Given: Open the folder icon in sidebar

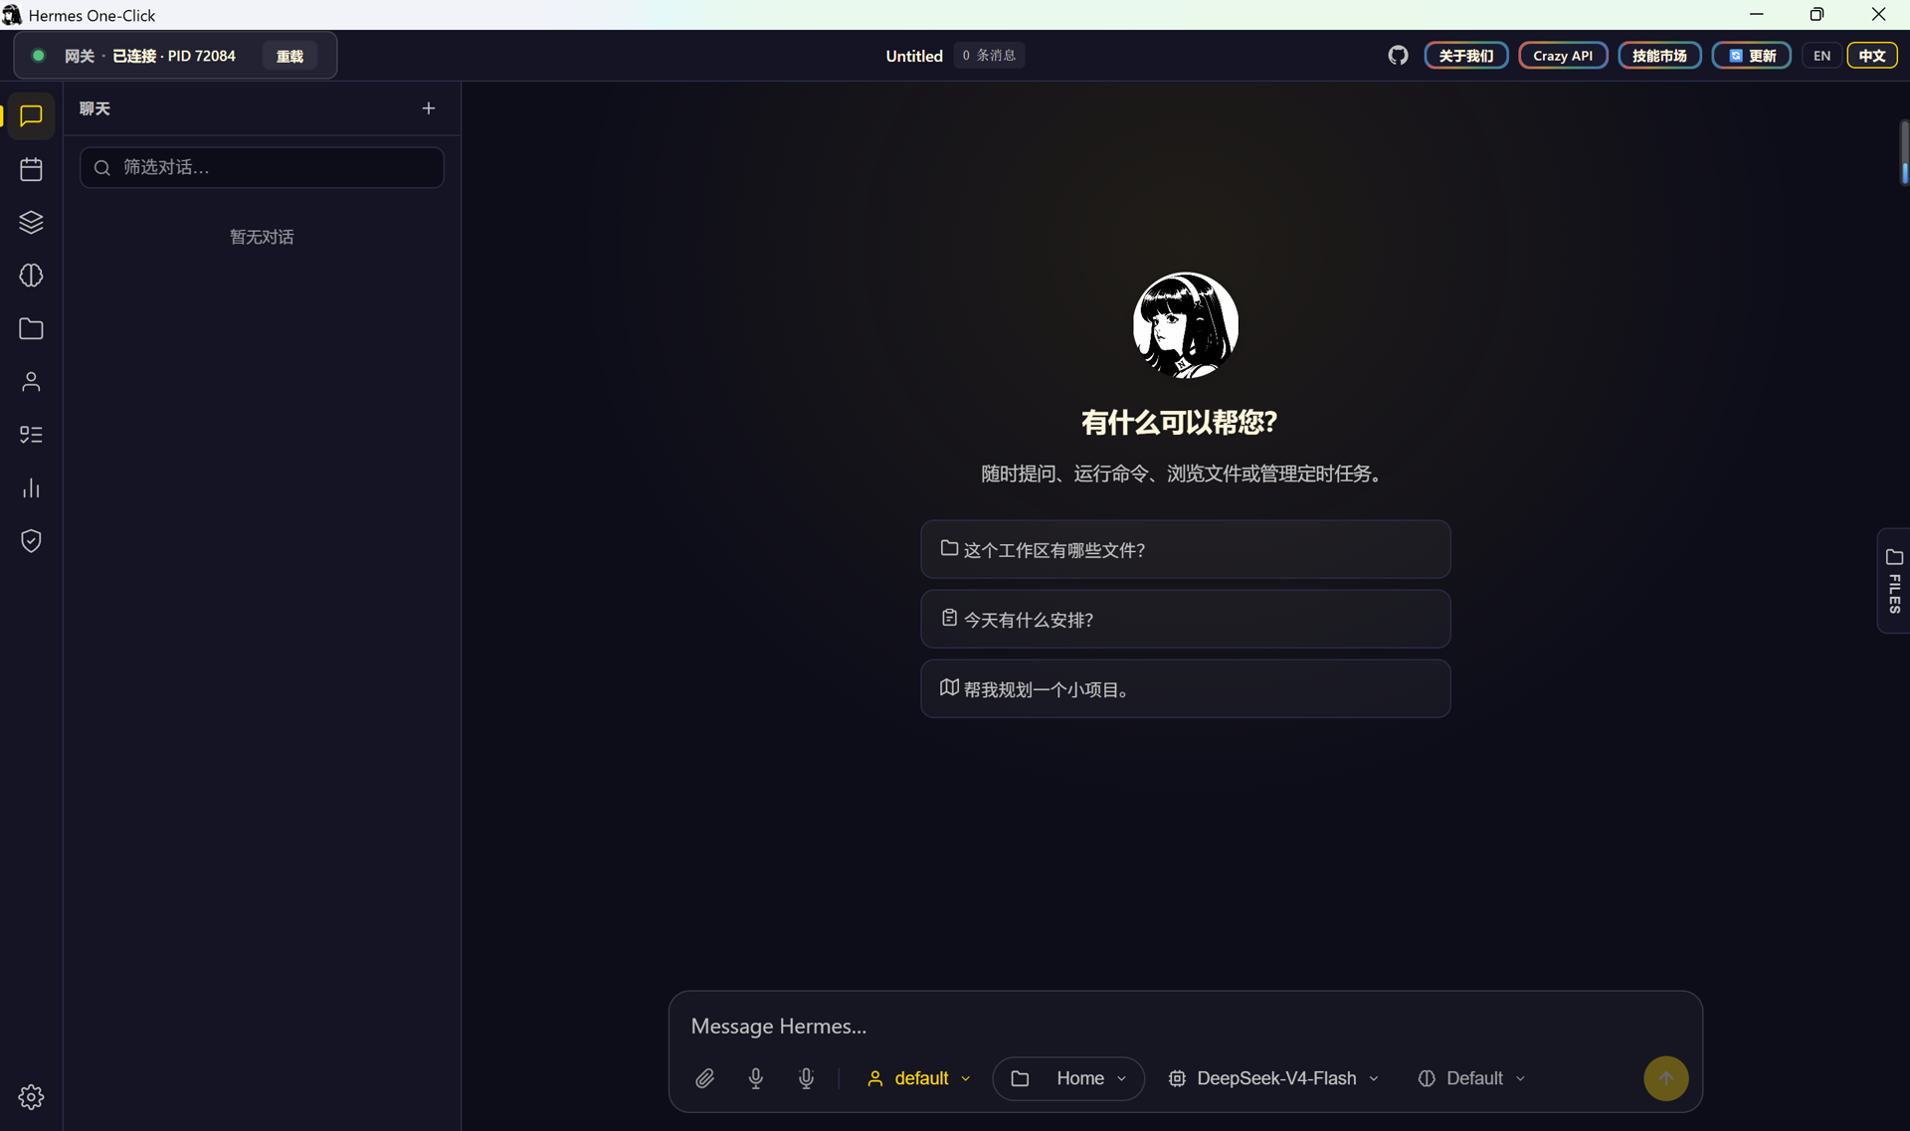Looking at the screenshot, I should (31, 328).
